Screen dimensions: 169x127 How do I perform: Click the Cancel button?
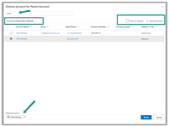pos(159,117)
